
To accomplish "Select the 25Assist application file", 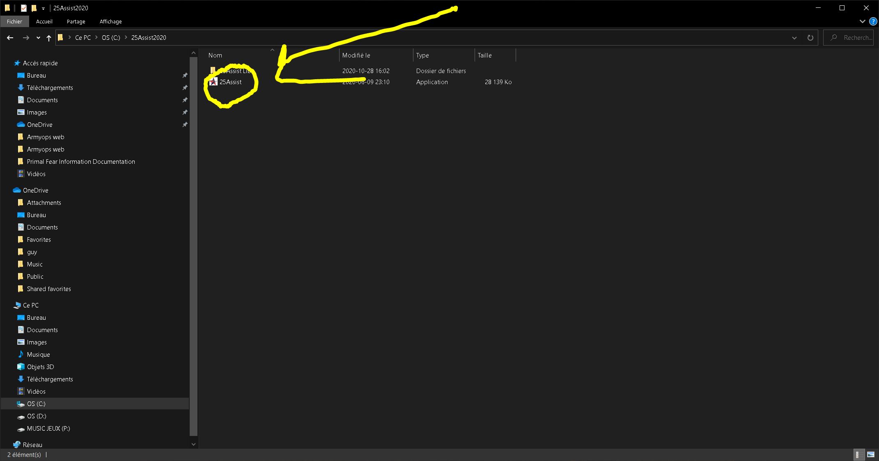I will 230,82.
